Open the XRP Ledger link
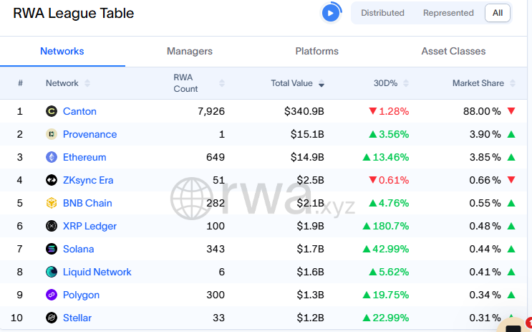The width and height of the screenshot is (532, 332). pyautogui.click(x=90, y=226)
